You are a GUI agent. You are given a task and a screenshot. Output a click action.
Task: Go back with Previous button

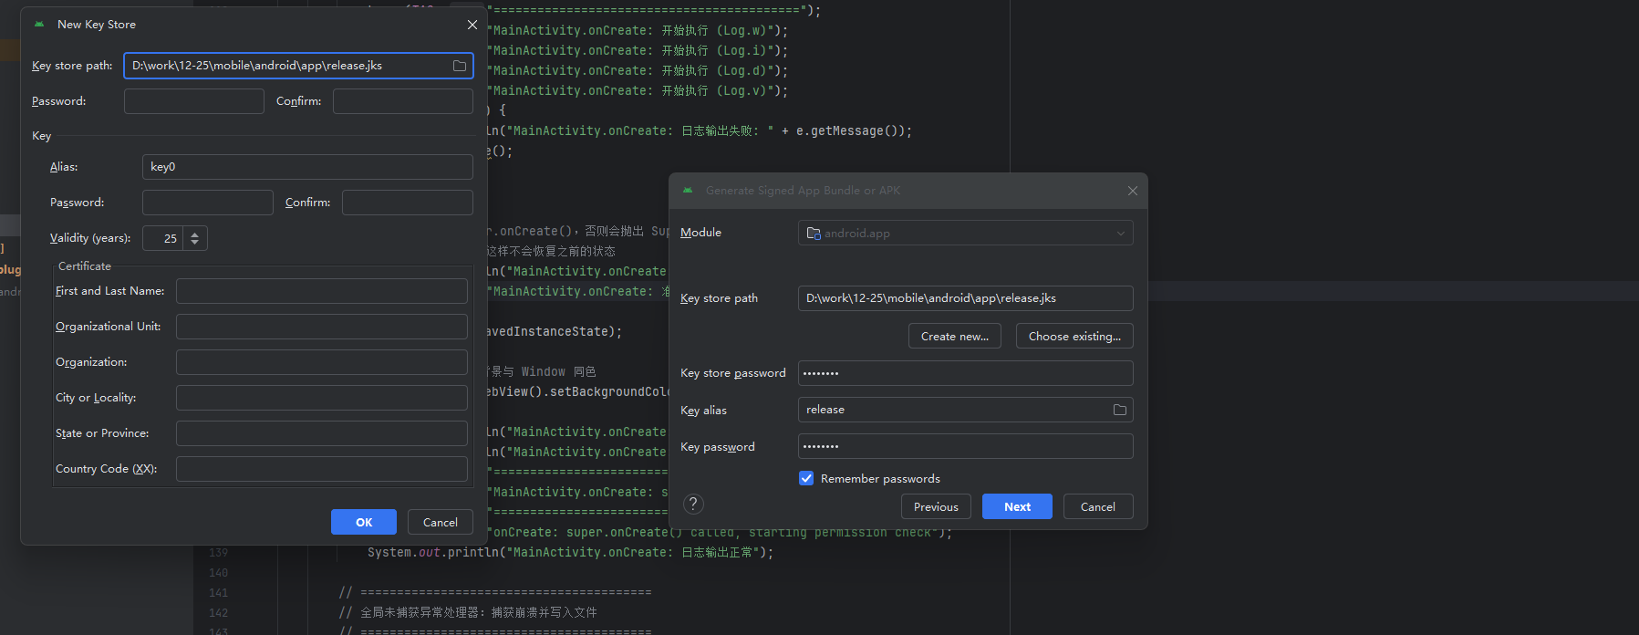(x=936, y=506)
